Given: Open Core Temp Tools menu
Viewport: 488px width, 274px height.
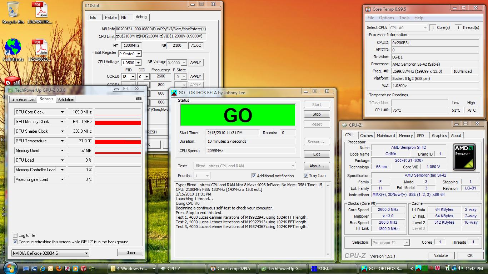Looking at the screenshot, I should pos(404,18).
